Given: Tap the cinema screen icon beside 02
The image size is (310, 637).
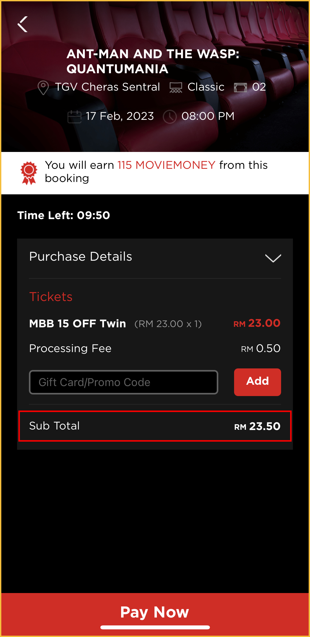Looking at the screenshot, I should click(240, 87).
